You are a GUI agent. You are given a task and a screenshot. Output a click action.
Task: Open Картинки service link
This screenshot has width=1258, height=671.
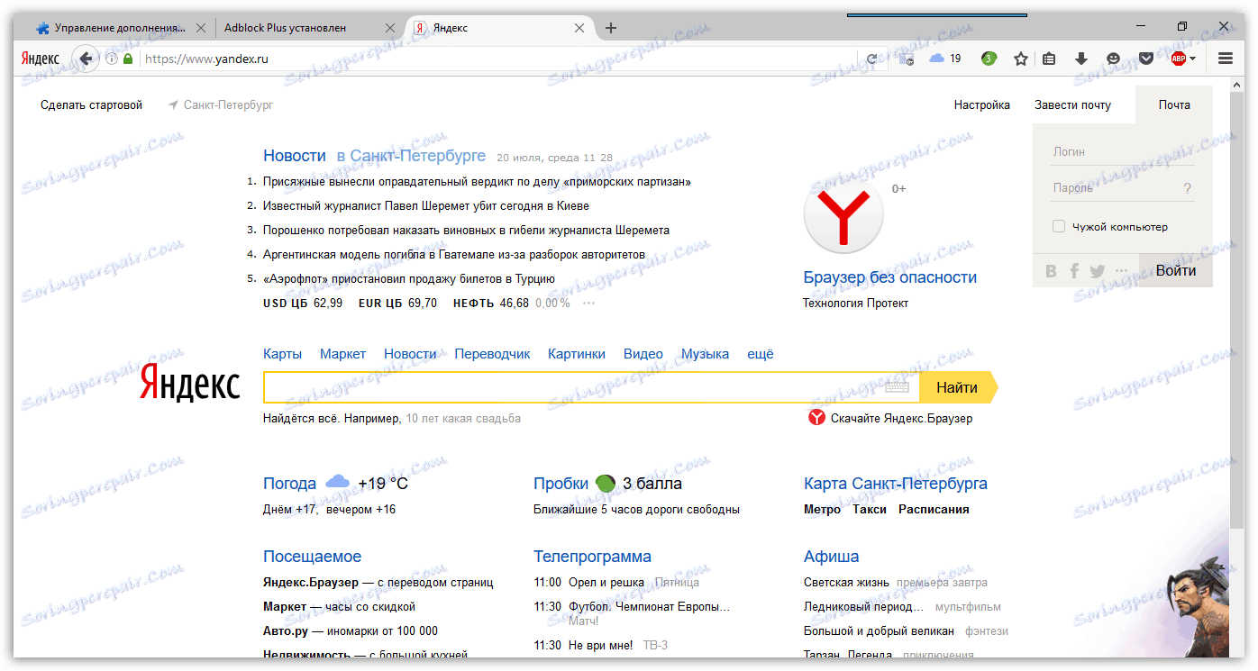[577, 354]
